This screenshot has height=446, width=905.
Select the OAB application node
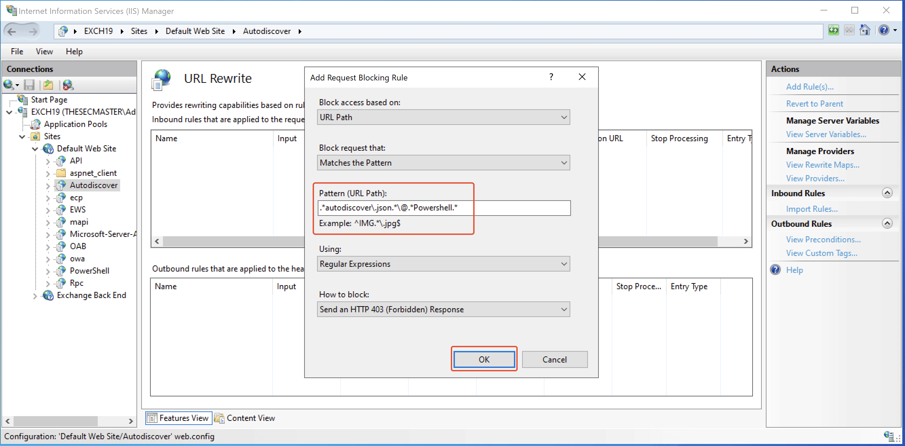click(x=78, y=246)
